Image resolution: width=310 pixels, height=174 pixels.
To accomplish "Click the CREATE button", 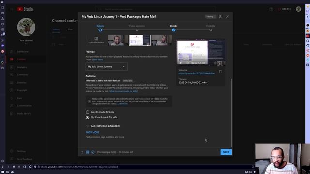I will (x=284, y=9).
